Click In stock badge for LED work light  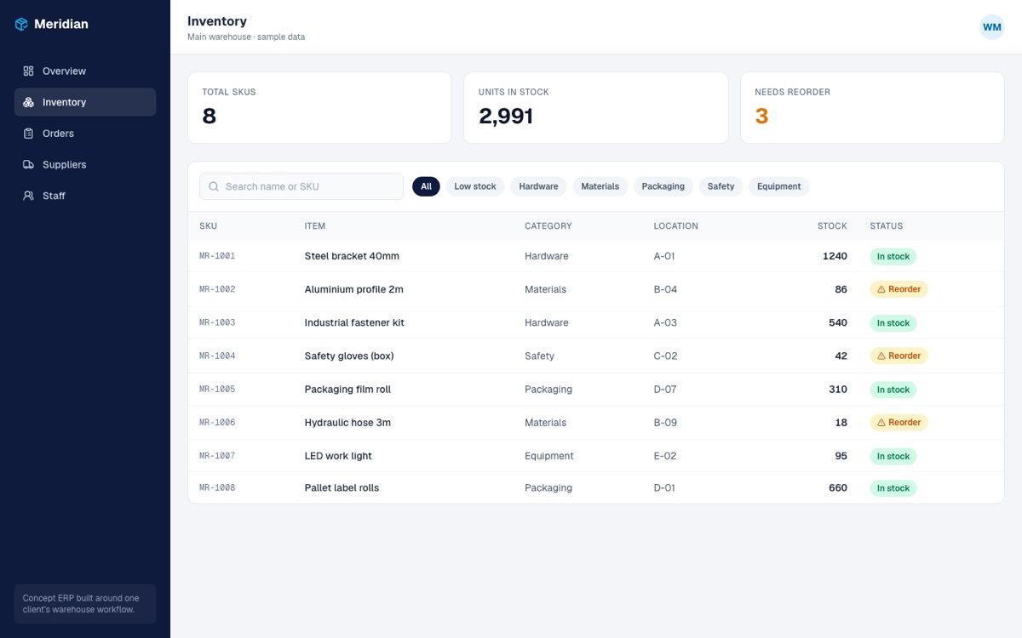[x=893, y=456]
